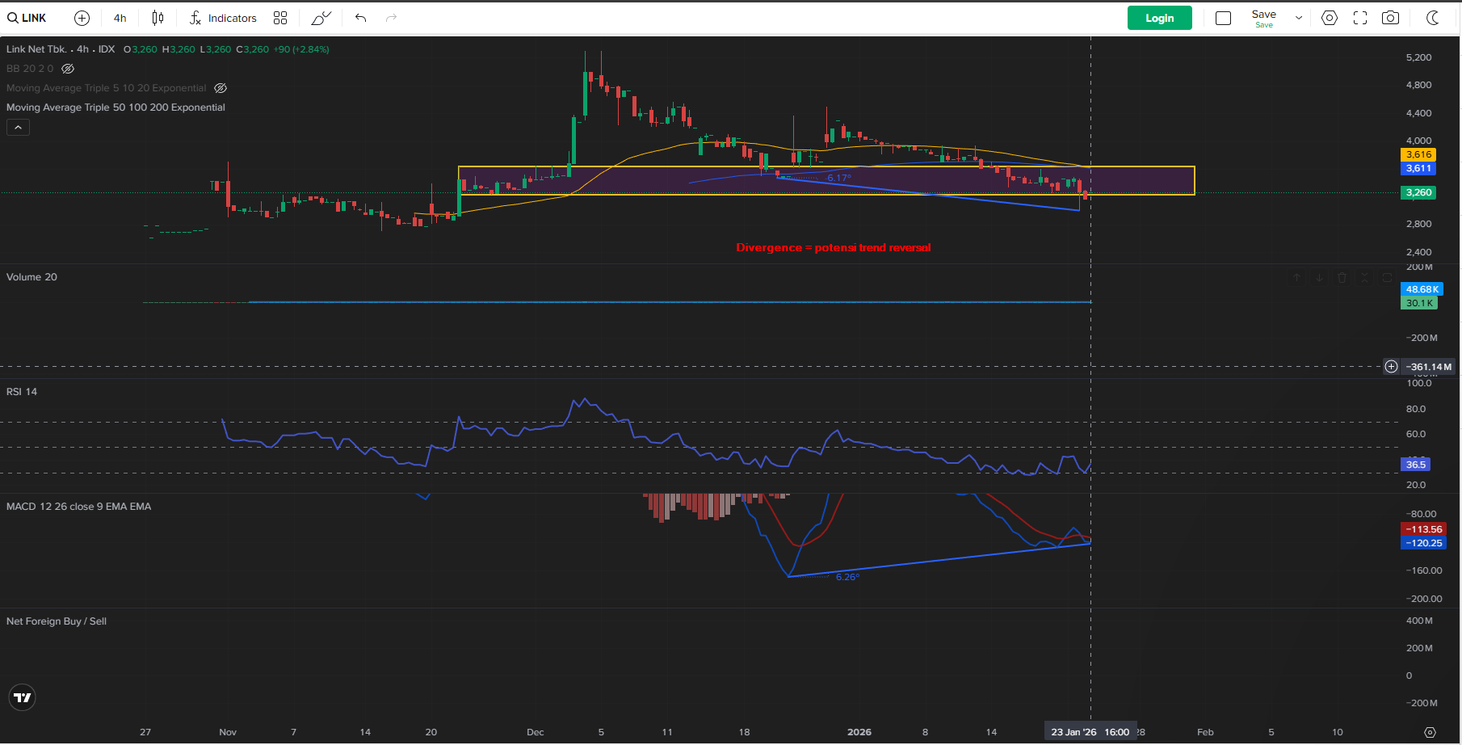Image resolution: width=1462 pixels, height=745 pixels.
Task: Show the hidden BB 20 2 0 indicator
Action: click(68, 69)
